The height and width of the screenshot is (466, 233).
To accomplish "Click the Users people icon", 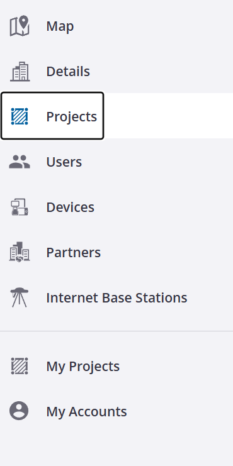I will click(20, 162).
